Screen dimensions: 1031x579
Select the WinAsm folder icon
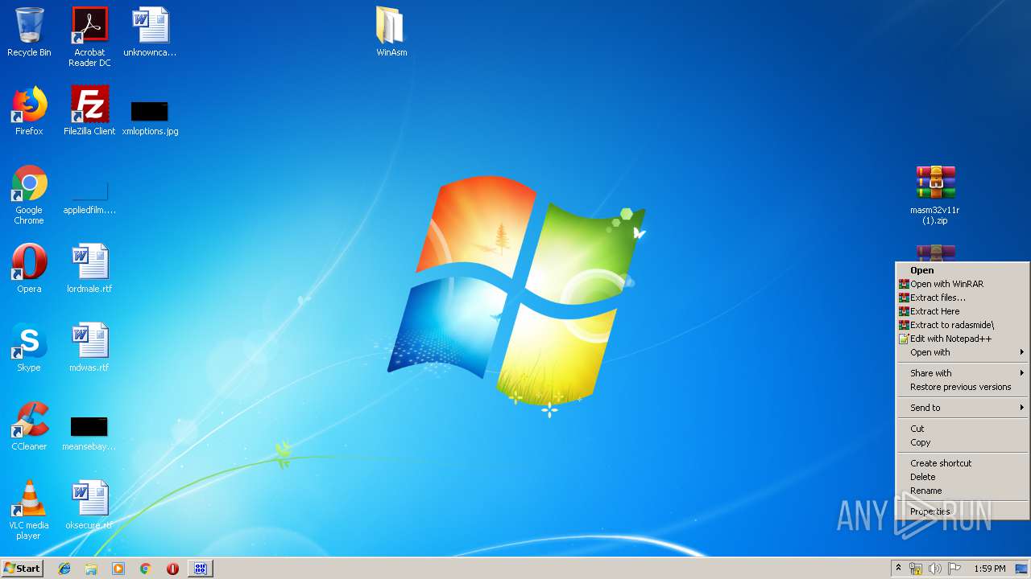(x=391, y=32)
